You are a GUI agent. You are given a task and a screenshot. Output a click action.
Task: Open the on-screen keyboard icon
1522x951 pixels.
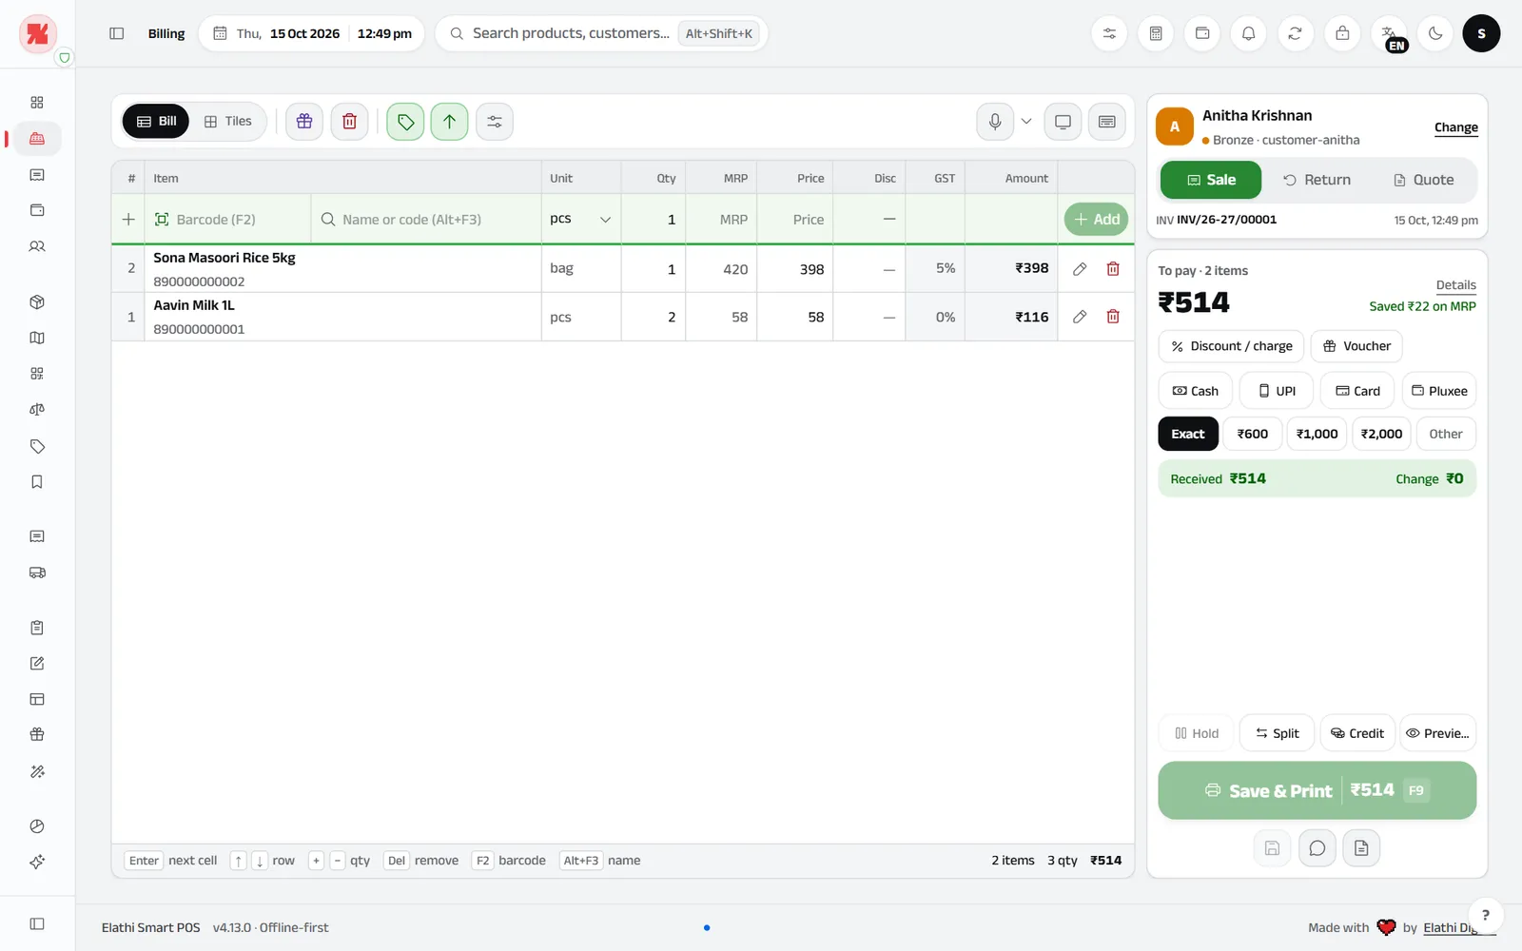[1107, 122]
